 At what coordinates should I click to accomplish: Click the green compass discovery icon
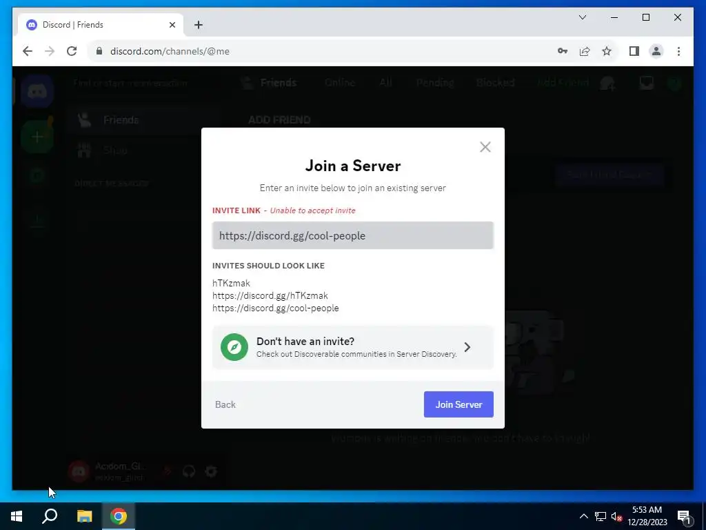point(234,347)
